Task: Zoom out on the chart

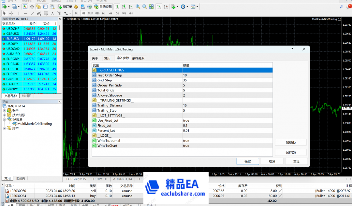Action: tap(144, 7)
